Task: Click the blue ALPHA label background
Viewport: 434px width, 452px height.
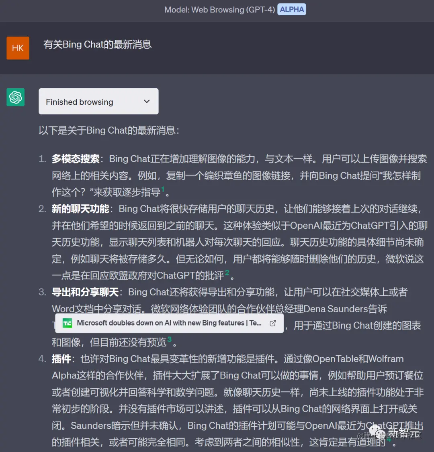Action: (292, 9)
